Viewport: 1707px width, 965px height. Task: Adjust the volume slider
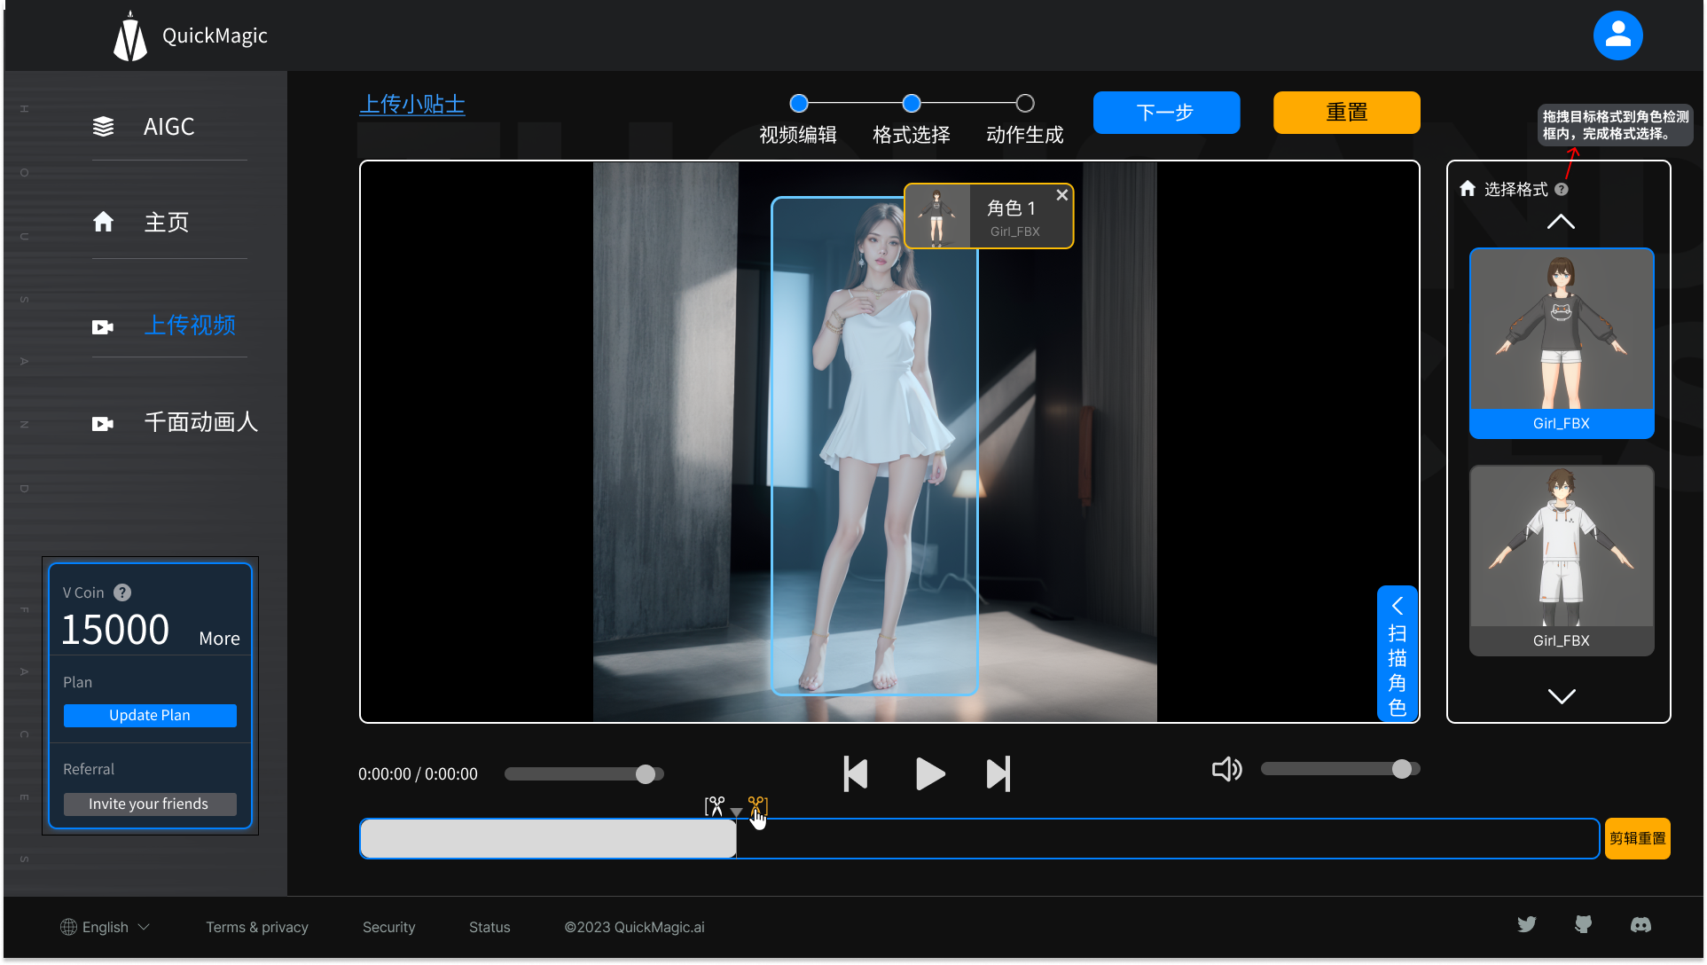(1341, 769)
